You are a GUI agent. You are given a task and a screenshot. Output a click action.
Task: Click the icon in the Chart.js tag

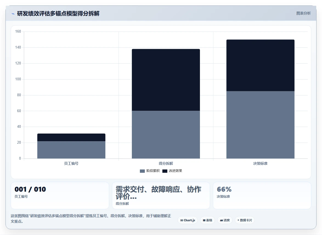point(182,220)
